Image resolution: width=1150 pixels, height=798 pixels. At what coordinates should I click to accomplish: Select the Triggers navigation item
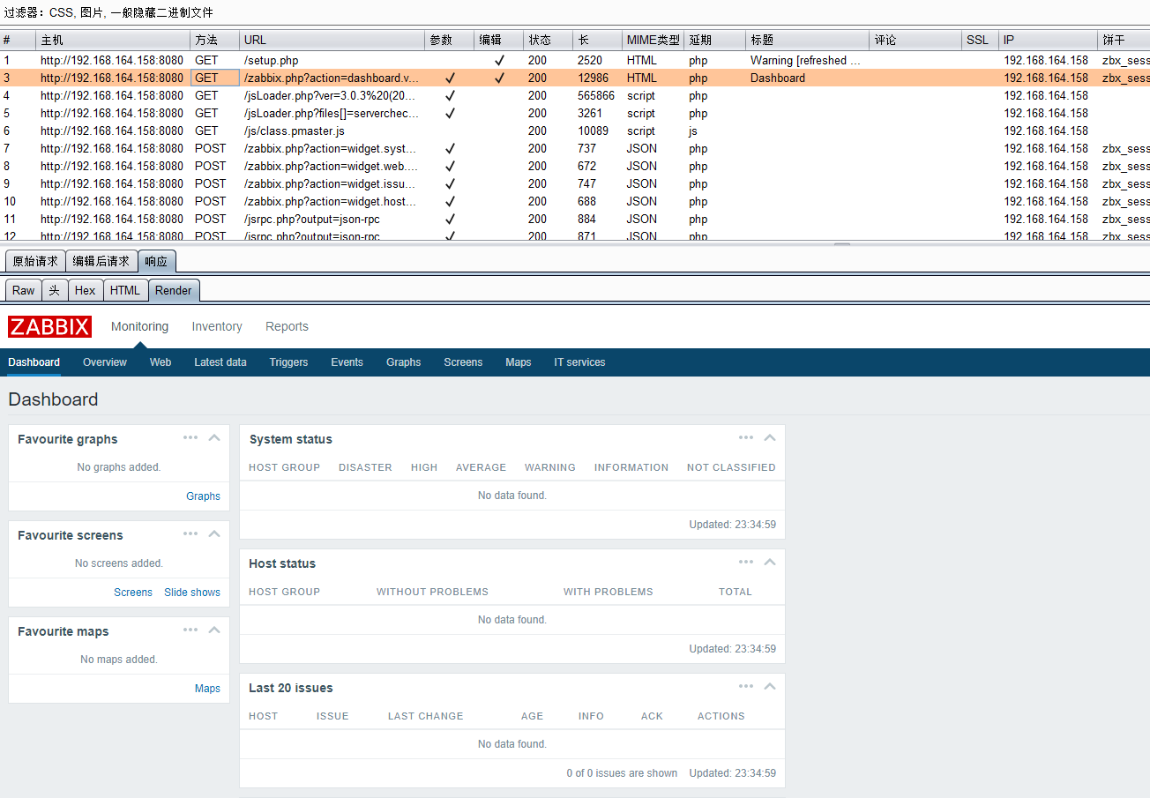[x=288, y=362]
